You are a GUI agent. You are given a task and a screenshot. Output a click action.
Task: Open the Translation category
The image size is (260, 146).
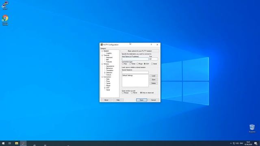click(x=110, y=70)
